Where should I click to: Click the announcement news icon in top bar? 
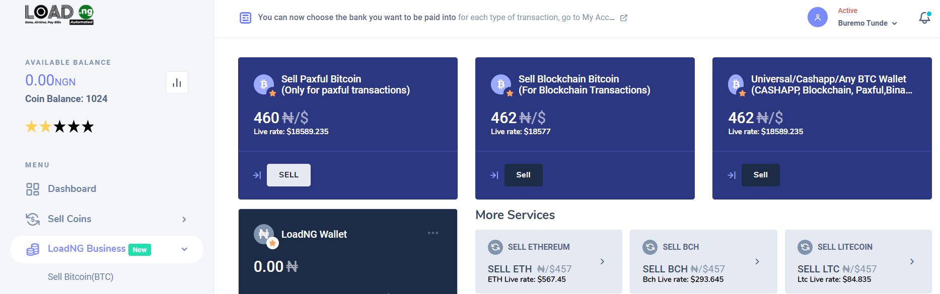click(245, 18)
